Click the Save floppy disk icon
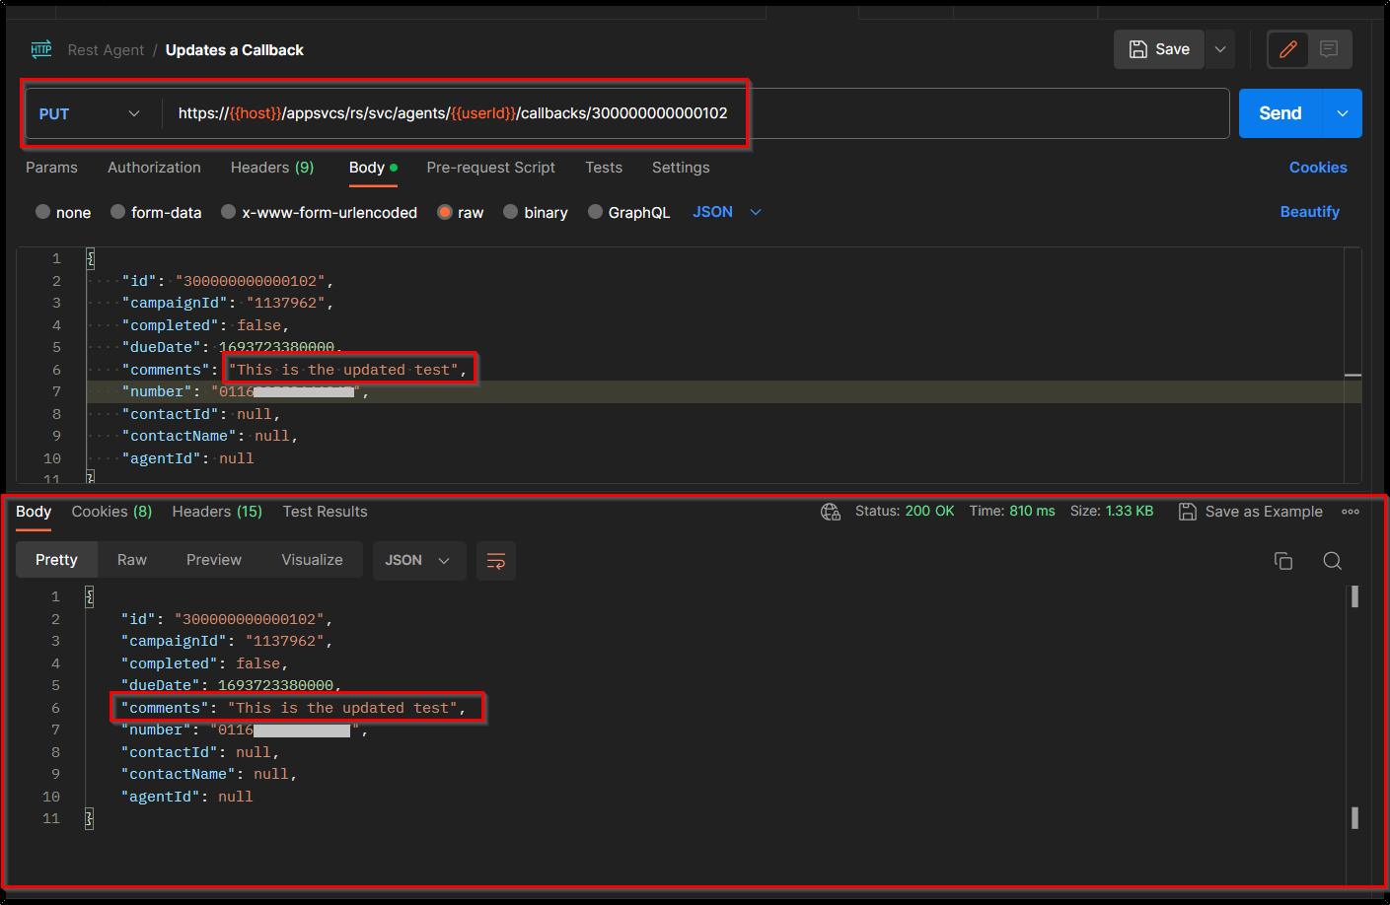The image size is (1390, 905). 1138,49
